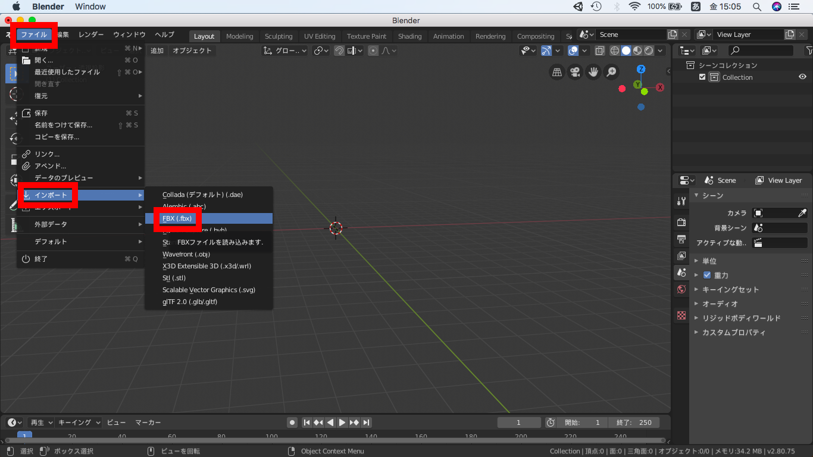Toggle X-ray mode in viewport header
The height and width of the screenshot is (457, 813).
pos(599,51)
